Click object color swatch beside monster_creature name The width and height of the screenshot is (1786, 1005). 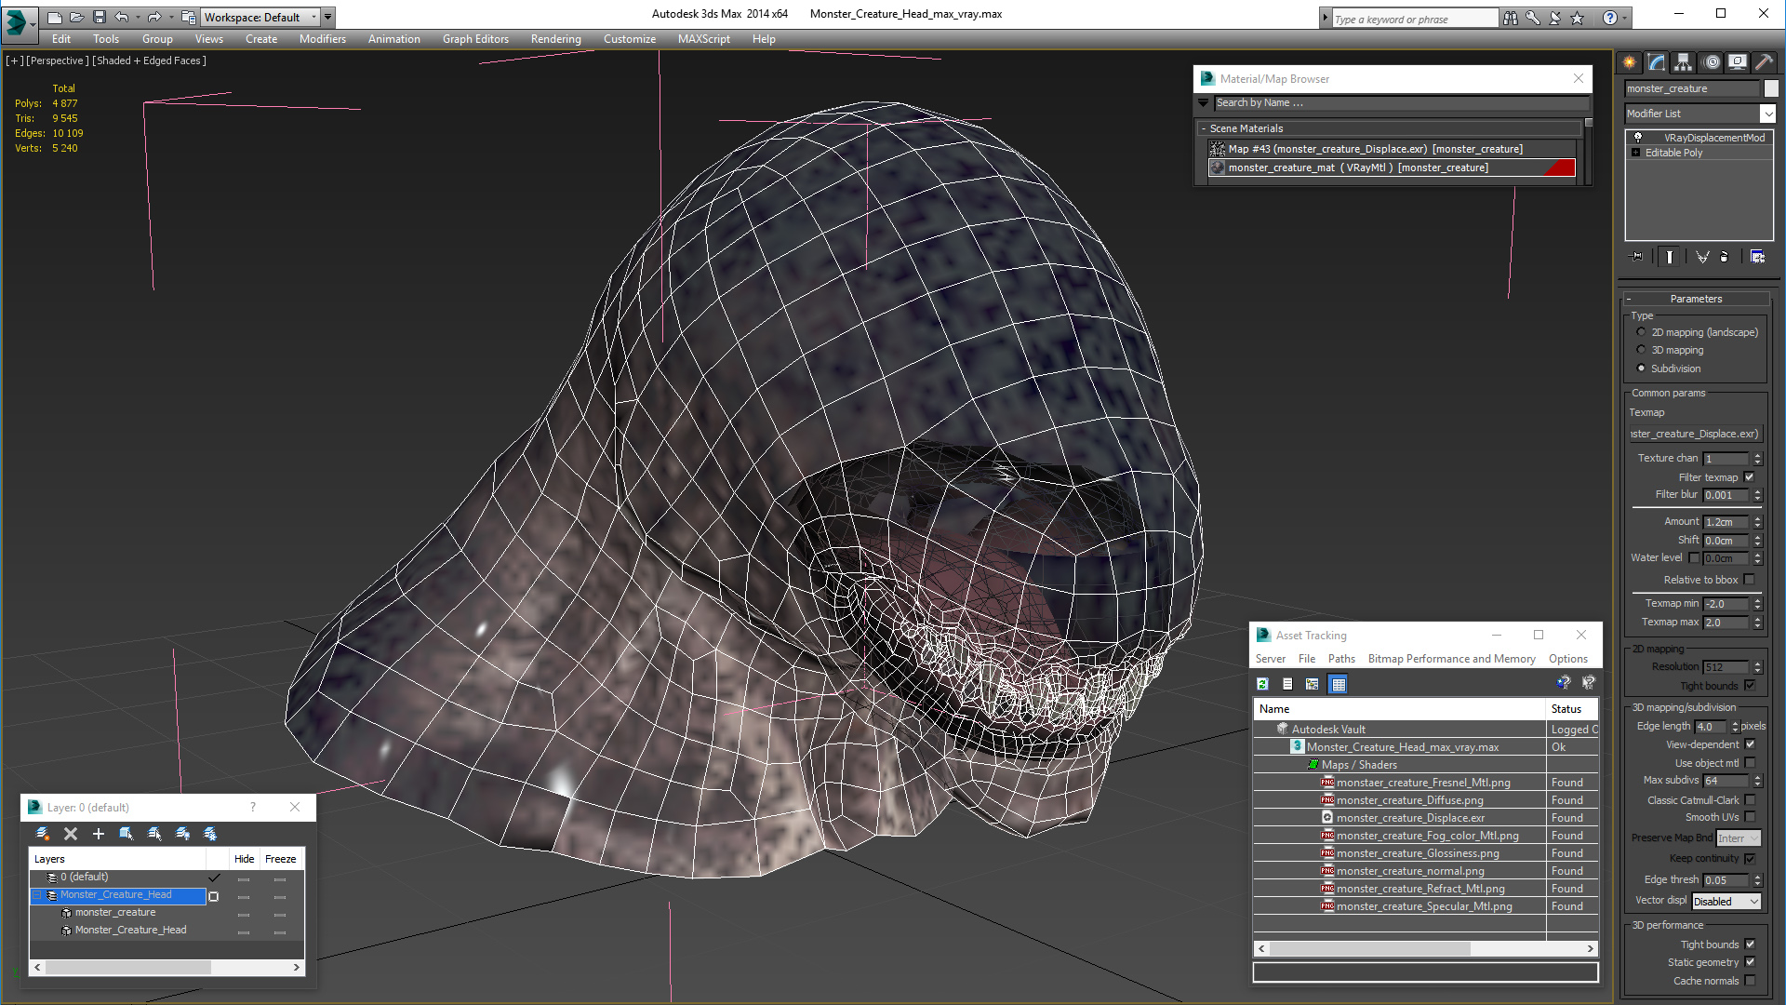1771,88
